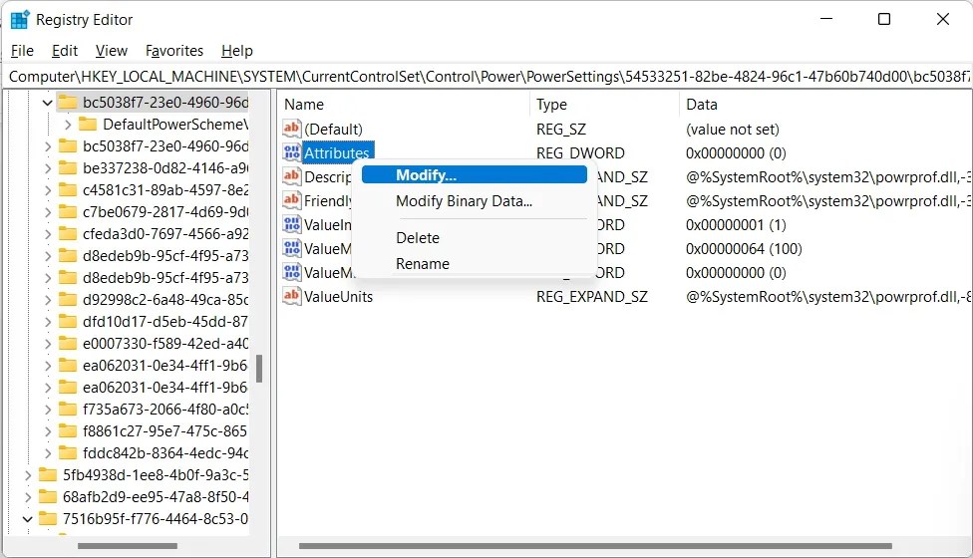The width and height of the screenshot is (973, 558).
Task: Click the Attributes DWORD value icon
Action: tap(292, 152)
